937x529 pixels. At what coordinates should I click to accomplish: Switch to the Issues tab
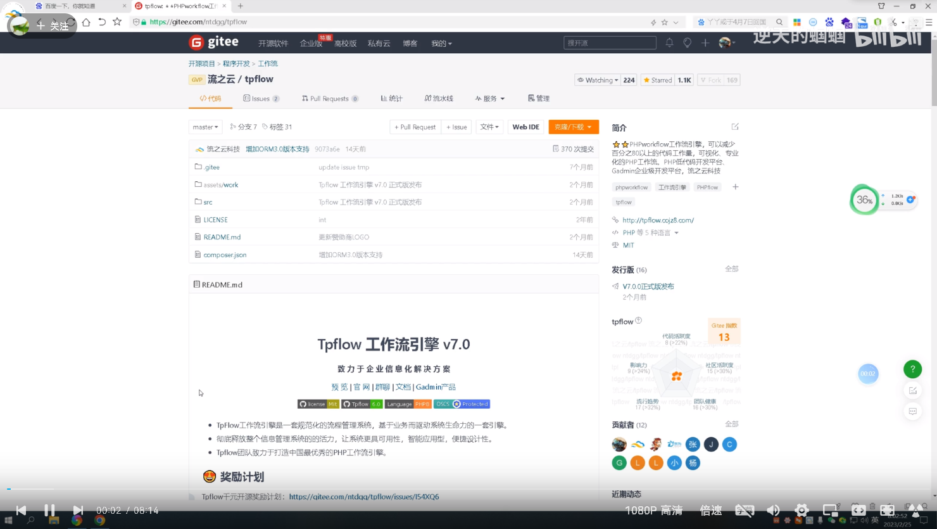tap(261, 99)
